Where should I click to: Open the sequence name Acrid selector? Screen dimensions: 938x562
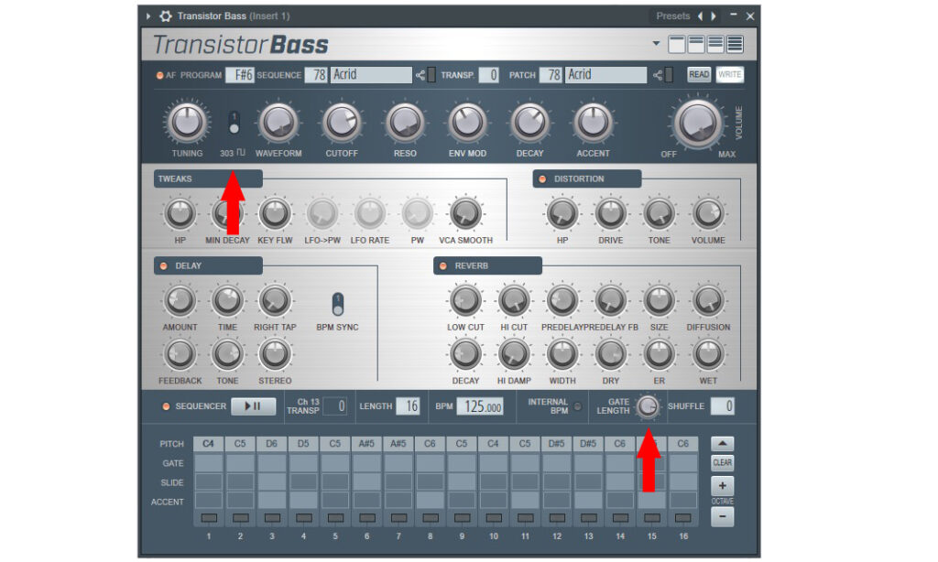pos(371,75)
